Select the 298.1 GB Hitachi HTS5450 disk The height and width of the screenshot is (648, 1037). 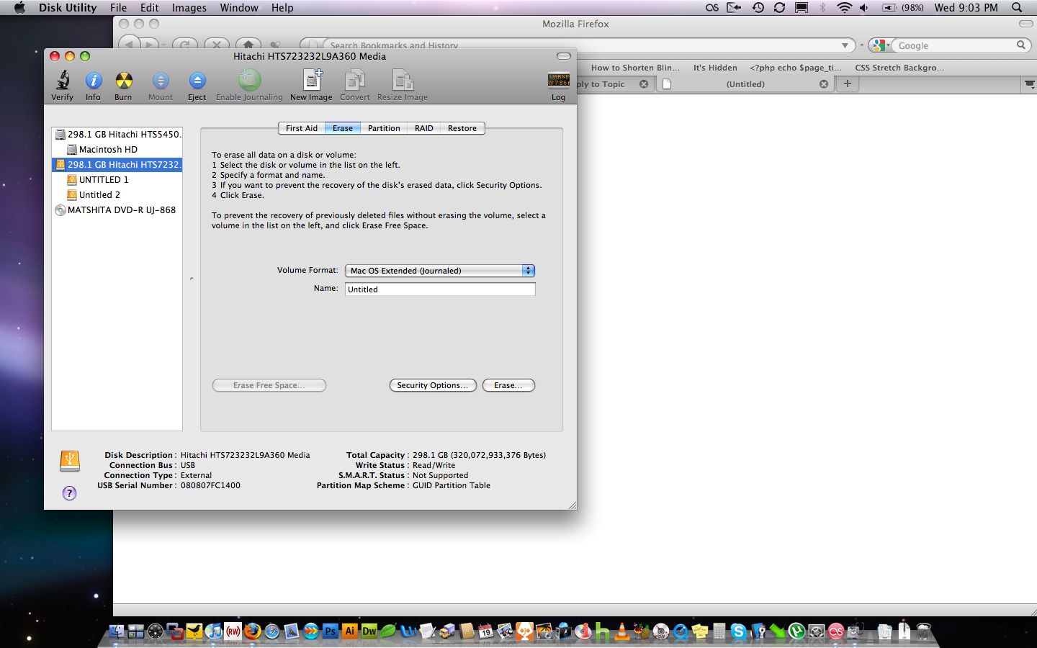tap(117, 135)
